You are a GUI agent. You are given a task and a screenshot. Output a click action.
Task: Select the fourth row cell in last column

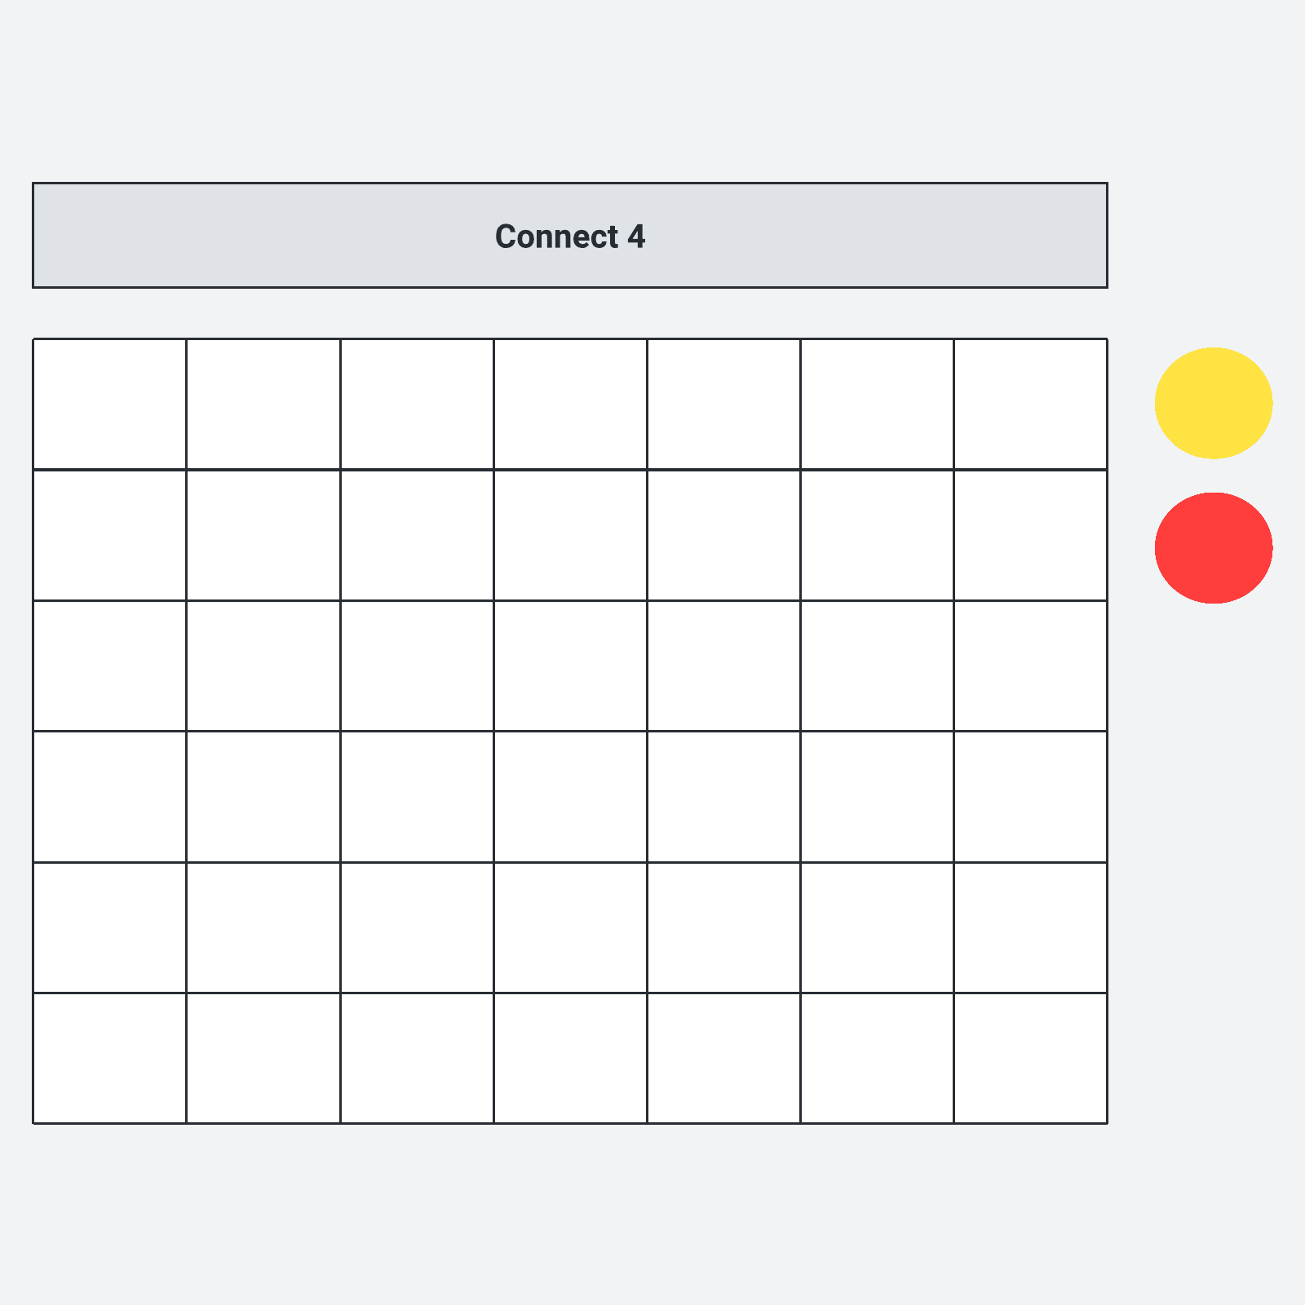(1030, 797)
